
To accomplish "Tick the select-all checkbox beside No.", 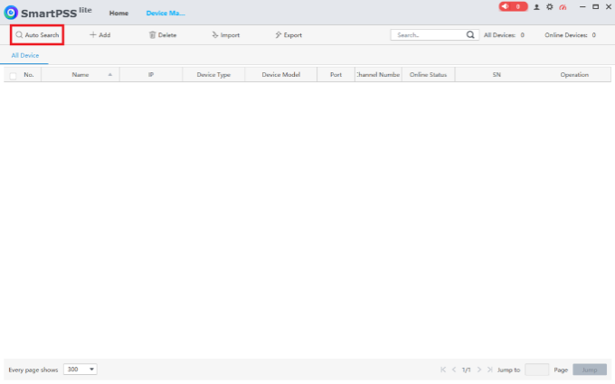I will [x=13, y=76].
